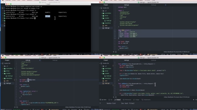Click master git branch in Book struct window status bar
This screenshot has width=197, height=110.
click(x=173, y=54)
